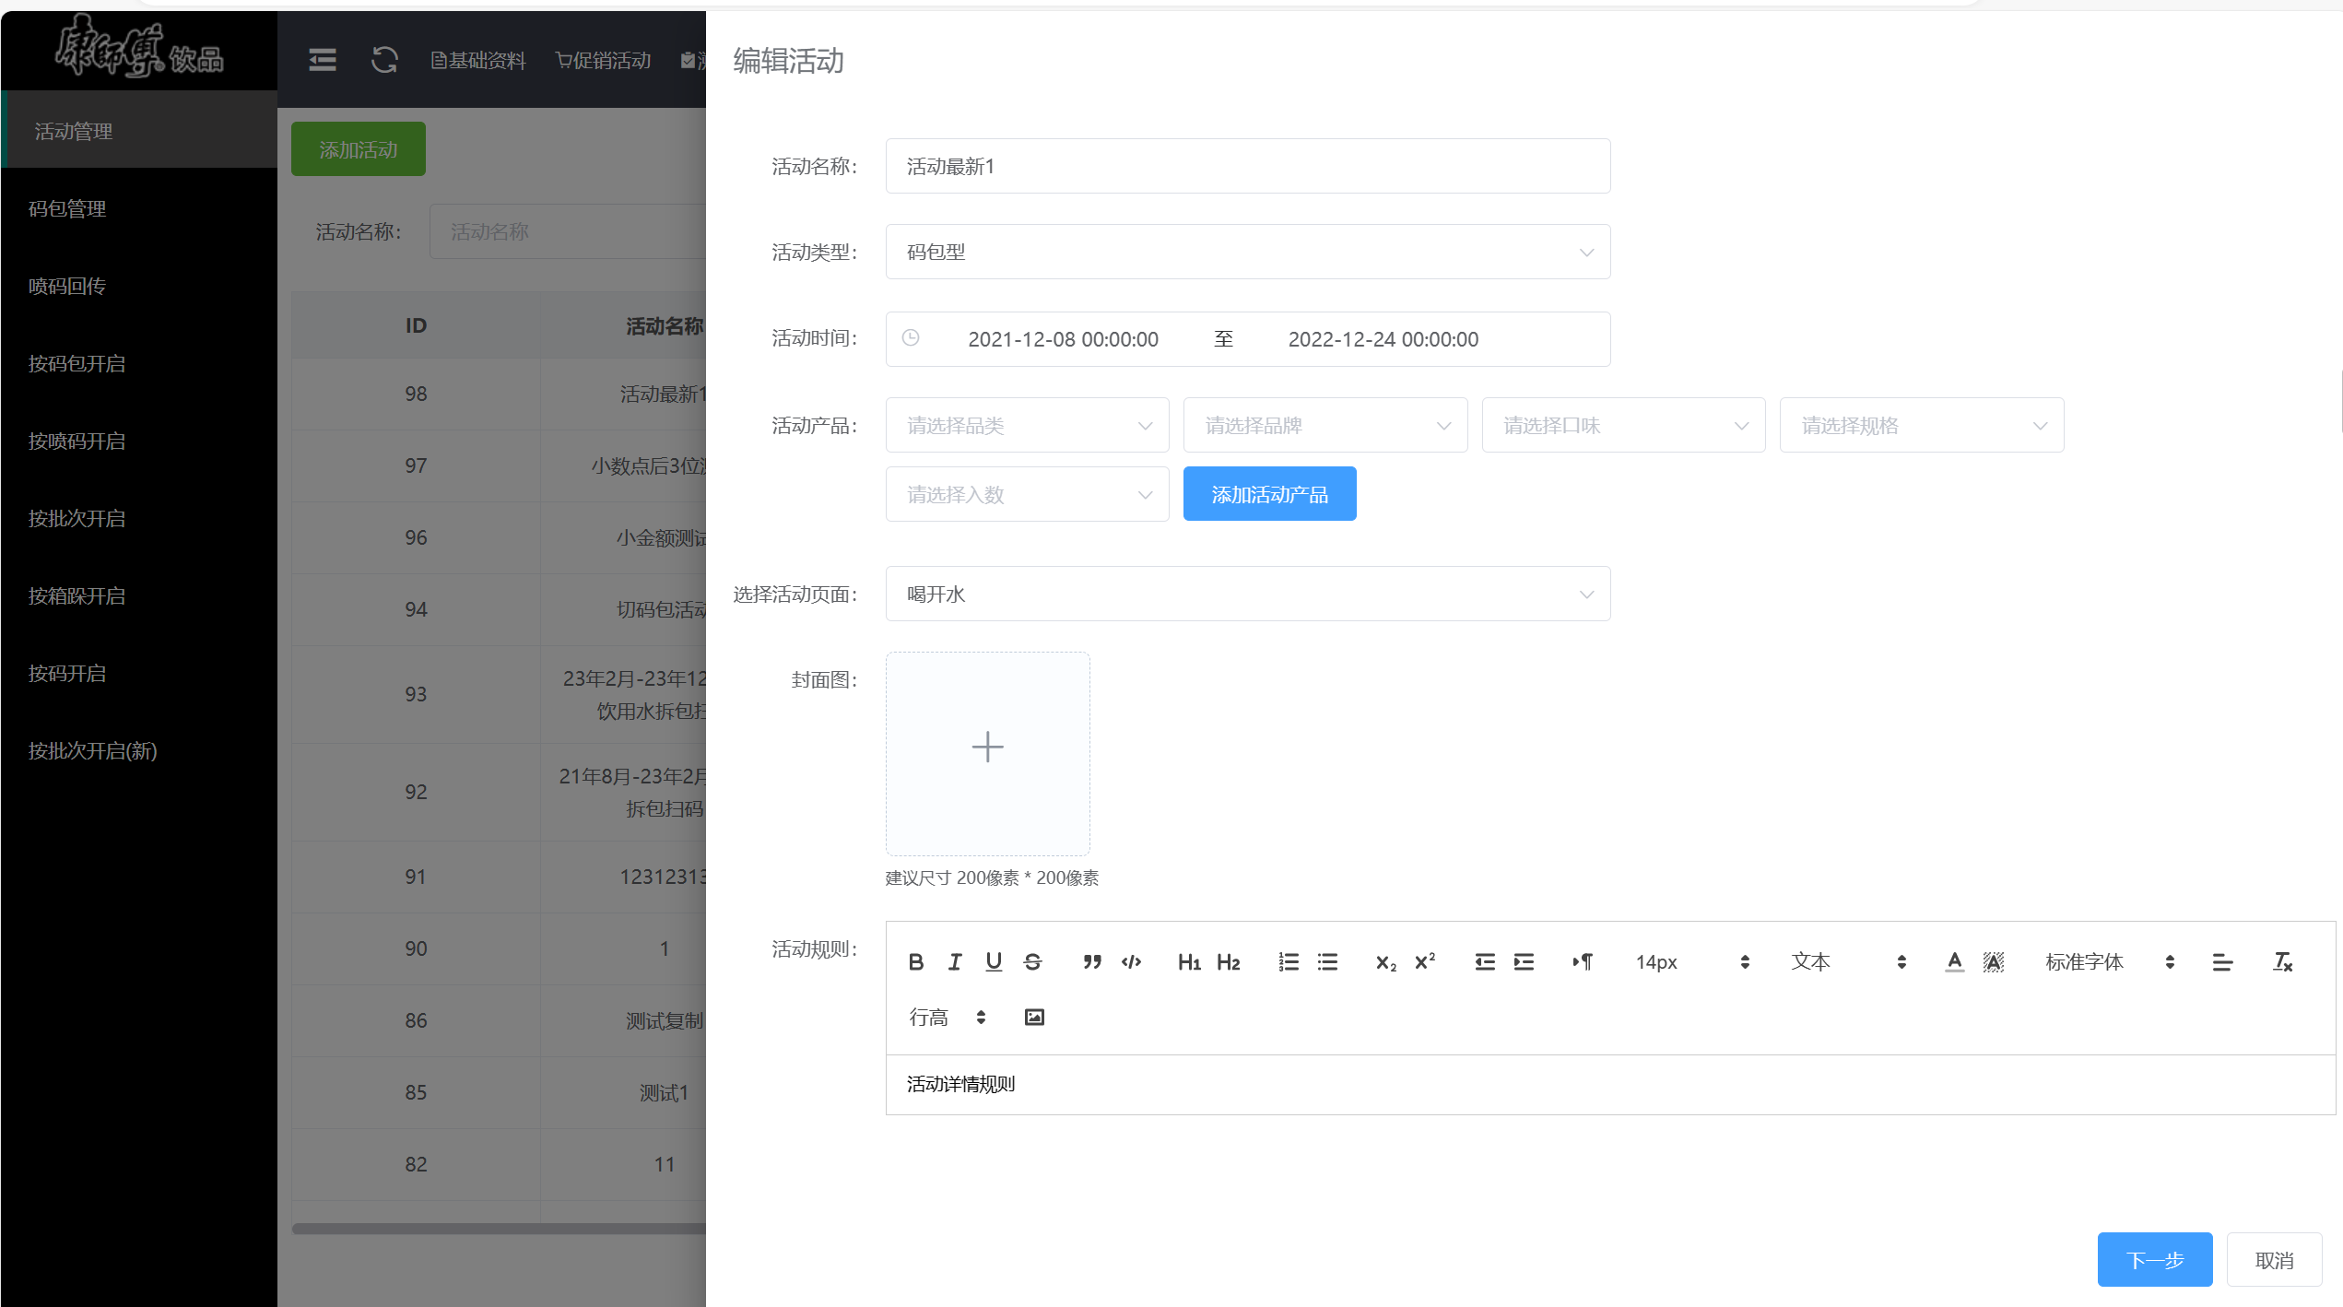Select 按码包开启 in the sidebar
2343x1307 pixels.
[x=139, y=363]
